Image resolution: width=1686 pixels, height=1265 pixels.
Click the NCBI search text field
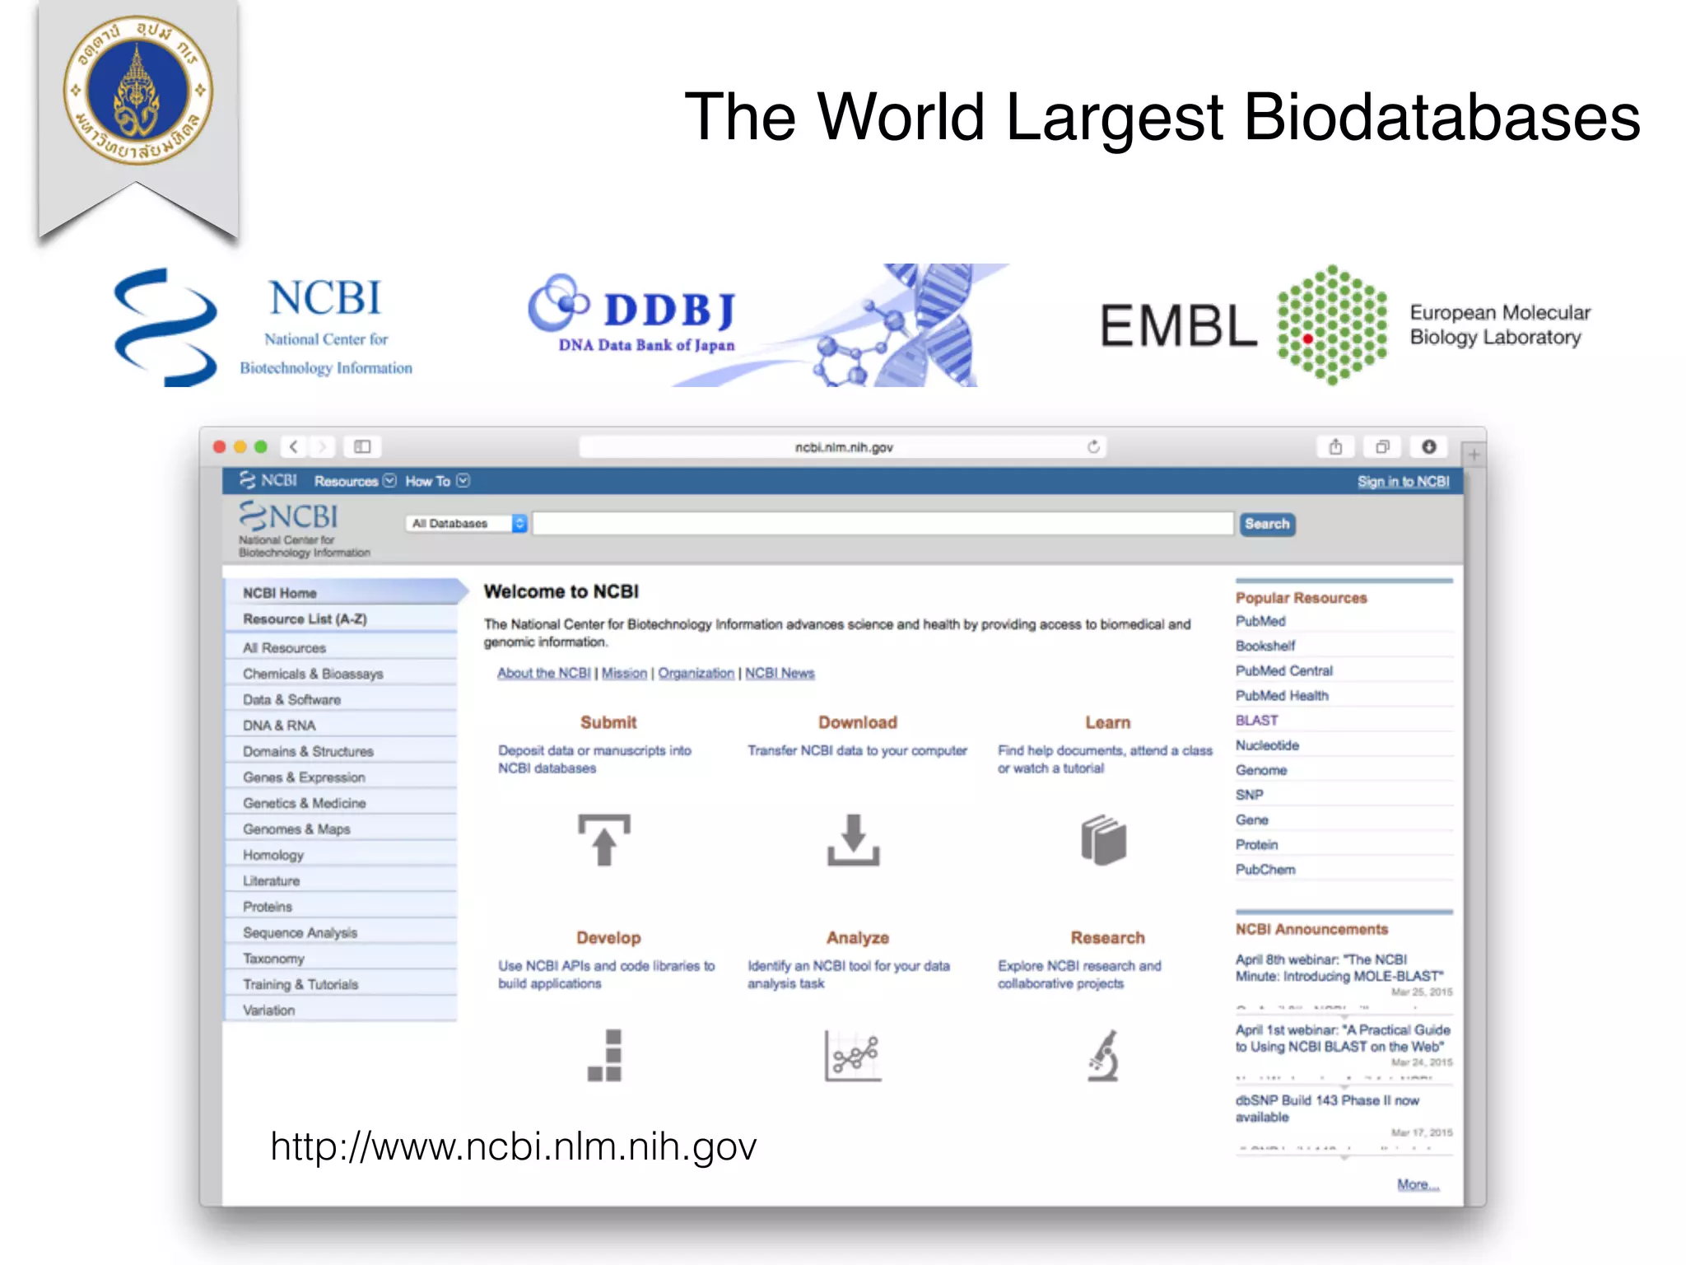click(883, 523)
